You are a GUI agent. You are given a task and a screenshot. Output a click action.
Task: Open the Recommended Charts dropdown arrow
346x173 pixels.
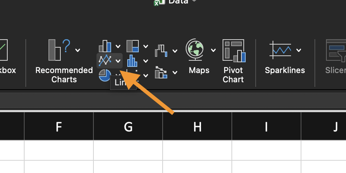click(x=78, y=50)
